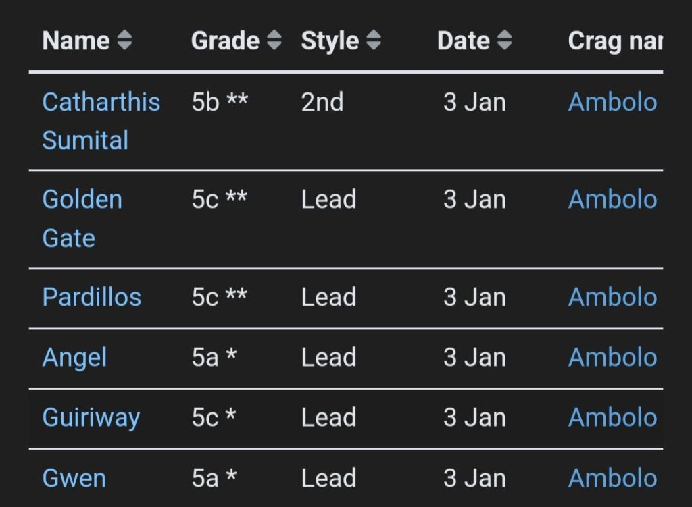Sort by Grade using its arrow icon
The image size is (692, 507).
[x=274, y=41]
